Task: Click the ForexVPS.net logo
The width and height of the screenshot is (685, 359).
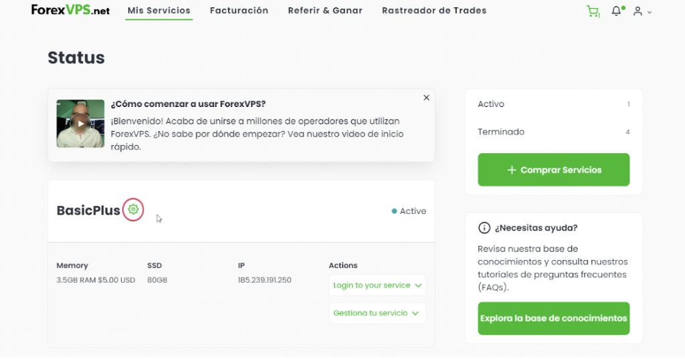Action: pyautogui.click(x=70, y=11)
